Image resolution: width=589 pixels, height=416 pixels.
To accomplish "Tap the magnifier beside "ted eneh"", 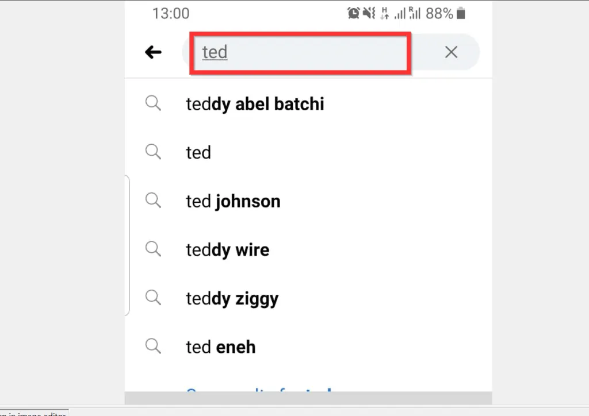I will [153, 346].
